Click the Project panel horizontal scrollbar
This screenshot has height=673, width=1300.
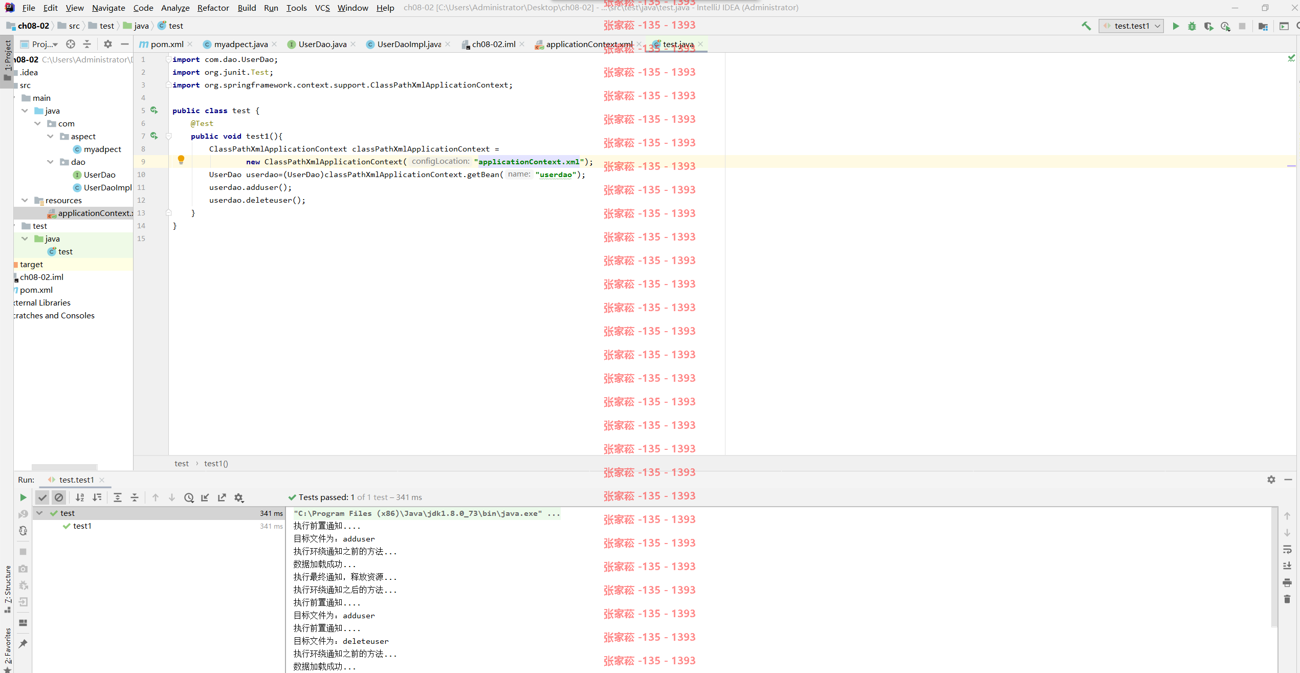64,467
